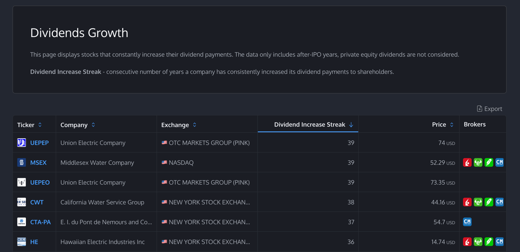Click the red broker icon in the MSEX row
This screenshot has height=252, width=520.
(467, 163)
